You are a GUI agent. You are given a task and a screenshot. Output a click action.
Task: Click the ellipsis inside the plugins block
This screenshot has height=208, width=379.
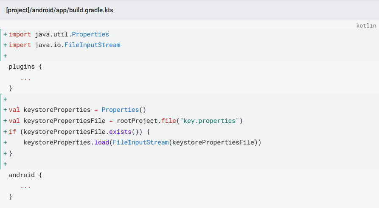click(x=25, y=78)
